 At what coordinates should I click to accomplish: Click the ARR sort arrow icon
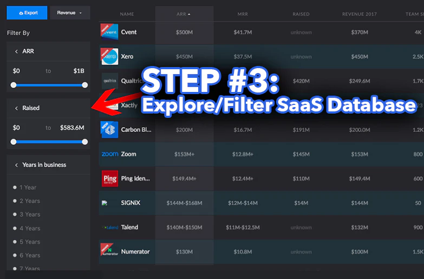coord(189,14)
